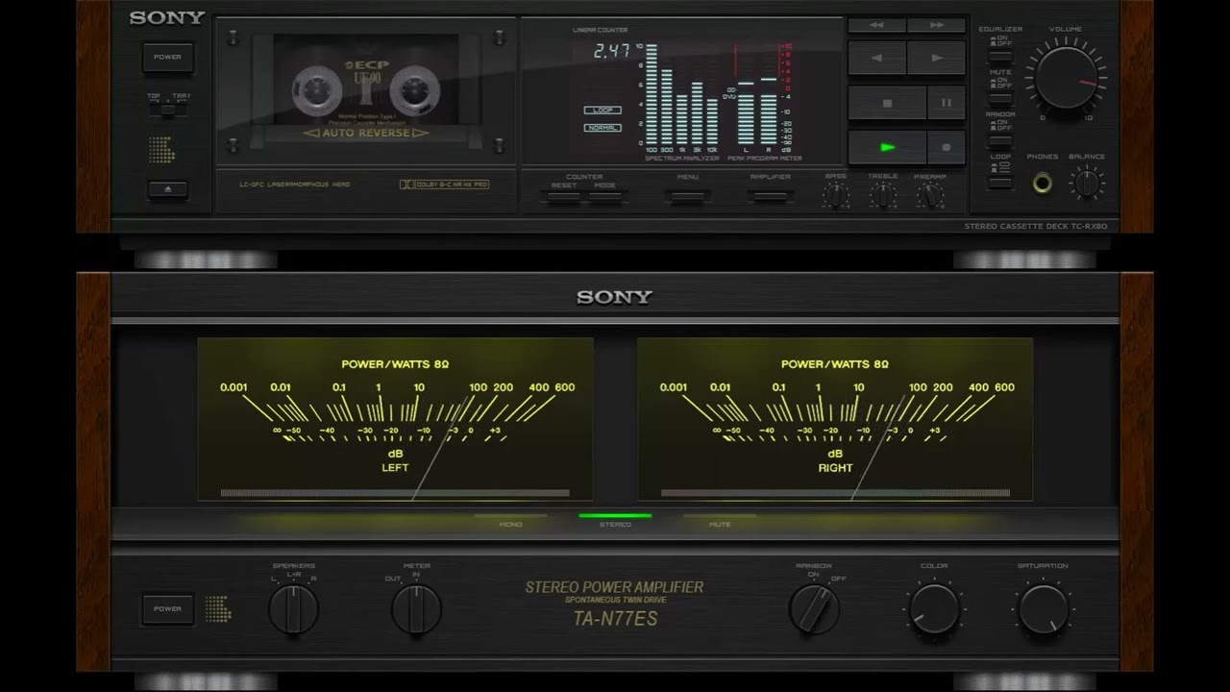Click the fast-forward double-arrow button
The height and width of the screenshot is (692, 1230).
click(x=937, y=26)
